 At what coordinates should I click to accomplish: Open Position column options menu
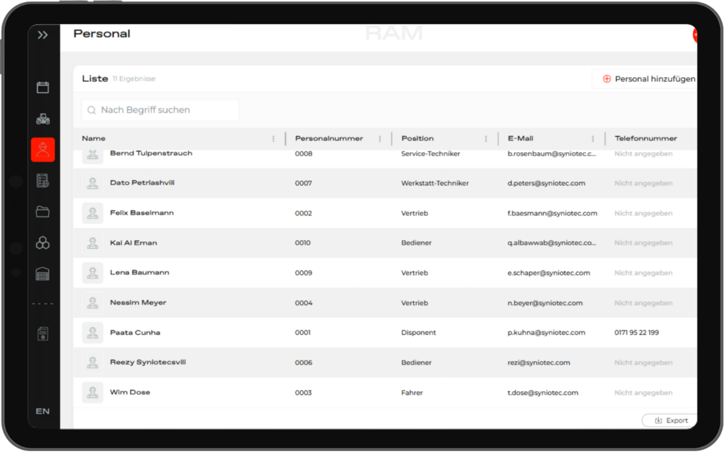tap(486, 139)
